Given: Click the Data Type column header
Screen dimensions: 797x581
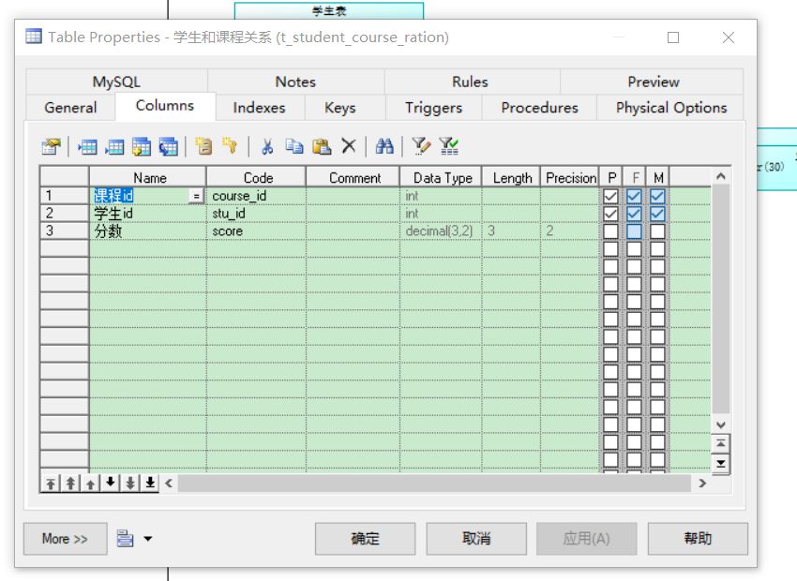Looking at the screenshot, I should coord(442,178).
